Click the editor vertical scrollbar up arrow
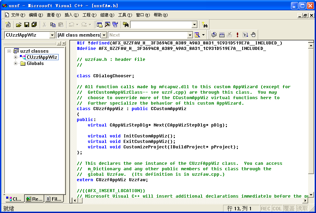Image resolution: width=316 pixels, height=213 pixels. tap(311, 45)
